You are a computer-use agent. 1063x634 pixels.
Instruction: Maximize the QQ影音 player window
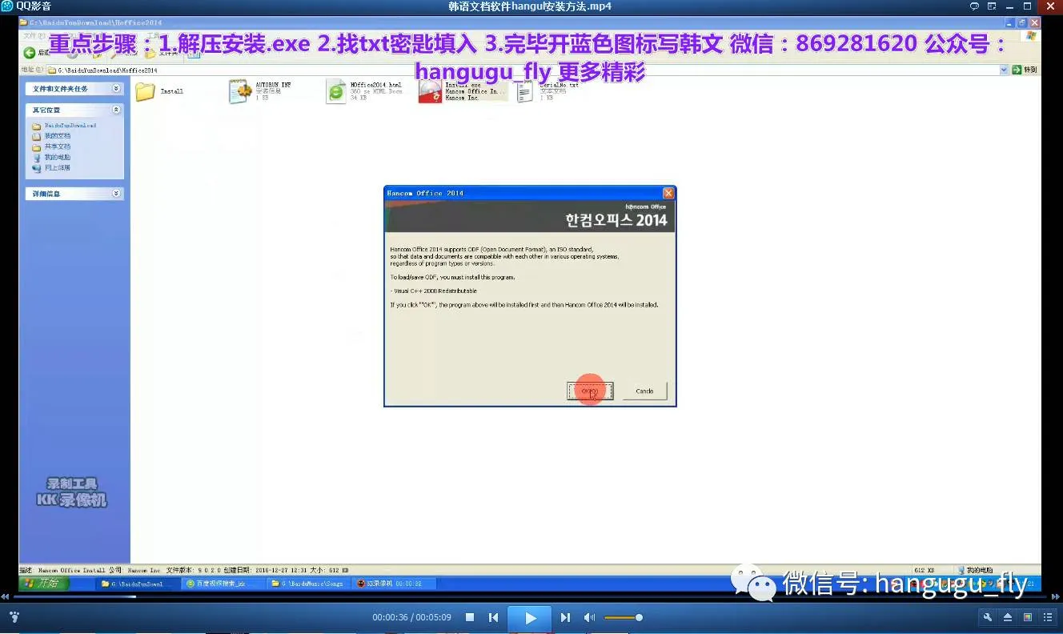click(x=1028, y=6)
